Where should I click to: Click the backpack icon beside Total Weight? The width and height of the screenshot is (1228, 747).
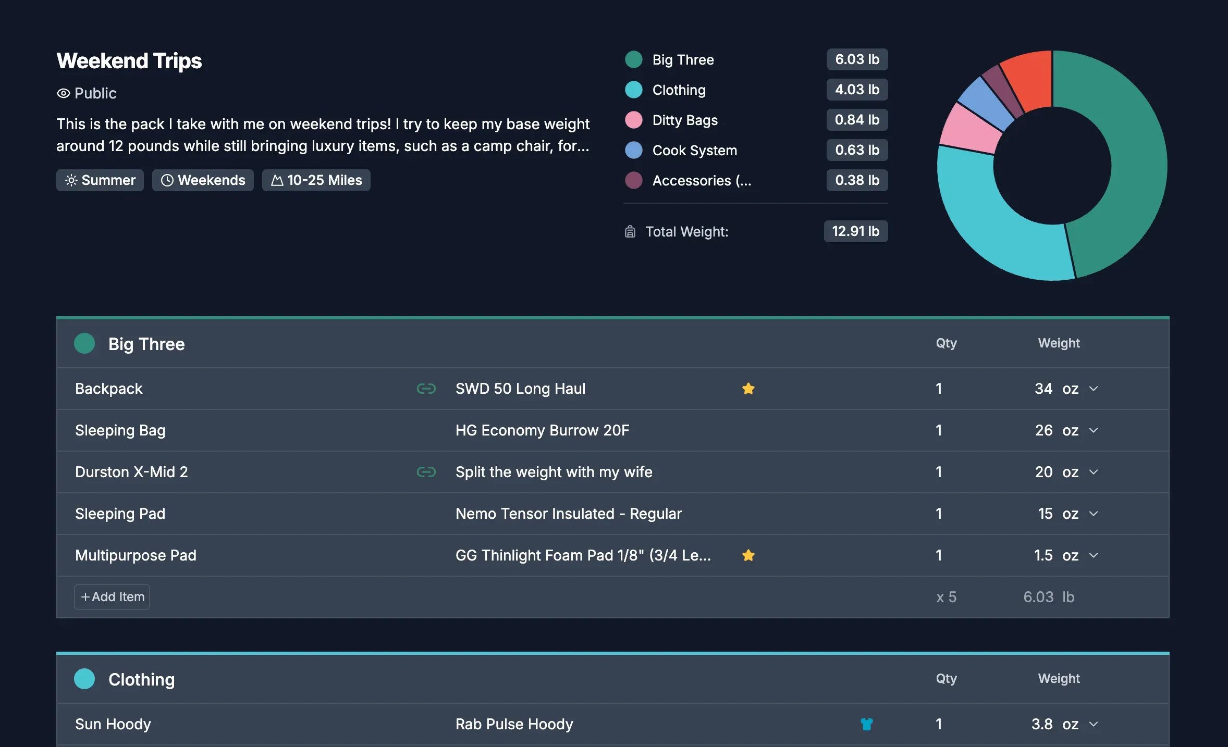click(x=630, y=231)
